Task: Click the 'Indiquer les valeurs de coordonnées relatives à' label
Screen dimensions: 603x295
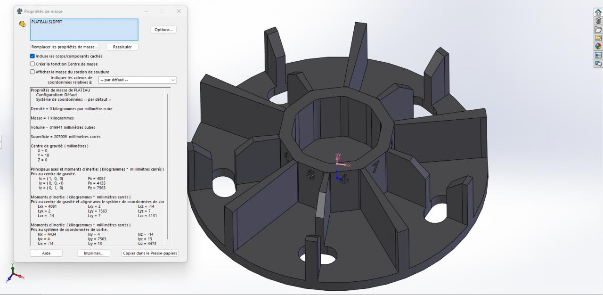Action: coord(70,80)
